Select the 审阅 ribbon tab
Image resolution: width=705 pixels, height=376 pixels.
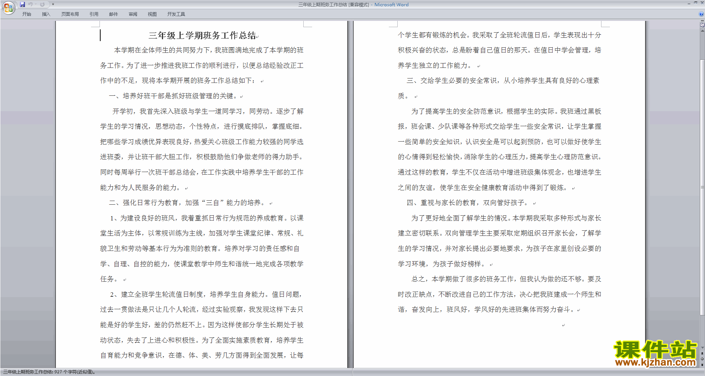133,14
